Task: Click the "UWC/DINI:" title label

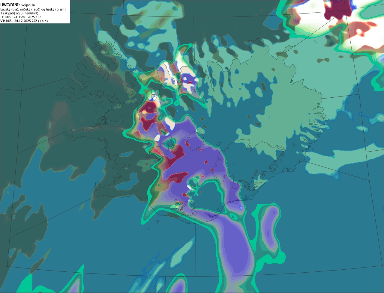Action: coord(10,5)
